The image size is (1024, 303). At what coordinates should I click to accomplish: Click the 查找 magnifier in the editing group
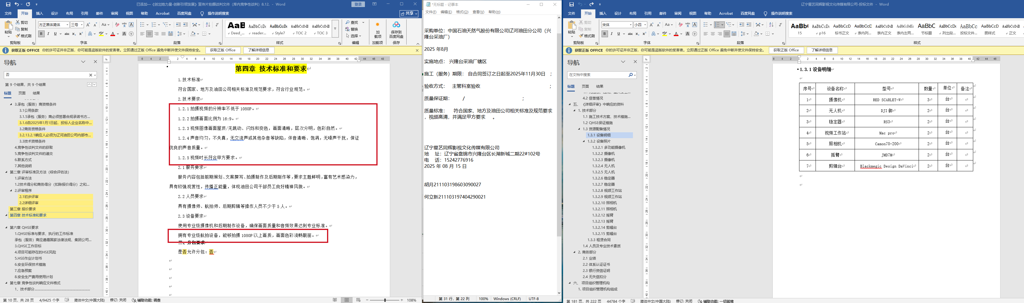(347, 23)
